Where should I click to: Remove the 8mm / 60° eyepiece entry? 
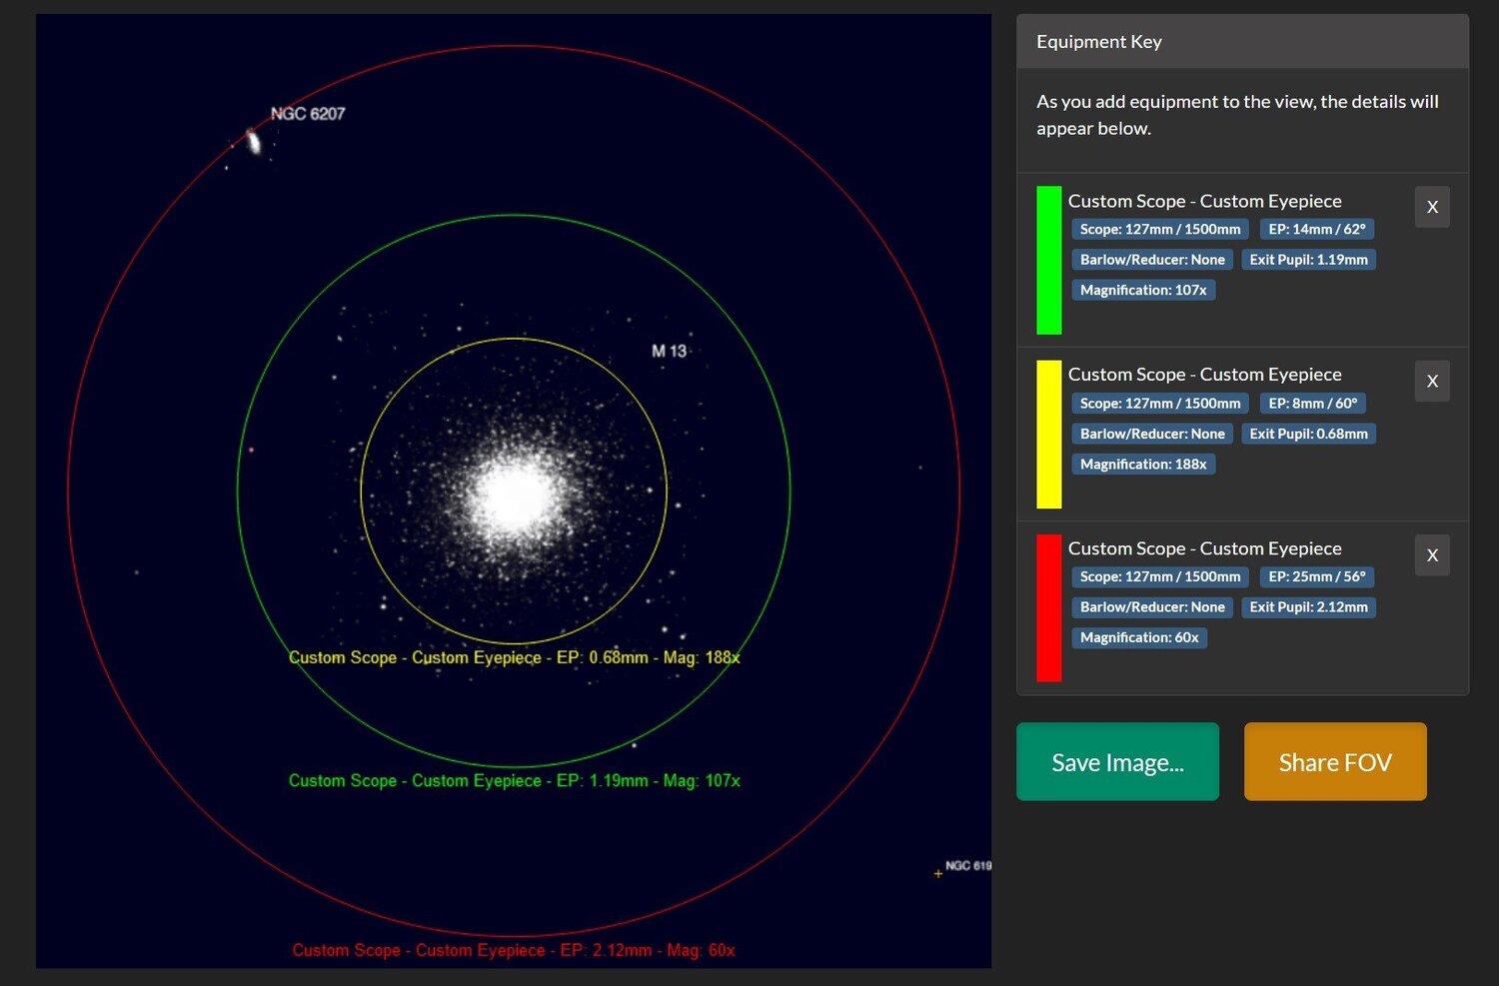coord(1432,381)
